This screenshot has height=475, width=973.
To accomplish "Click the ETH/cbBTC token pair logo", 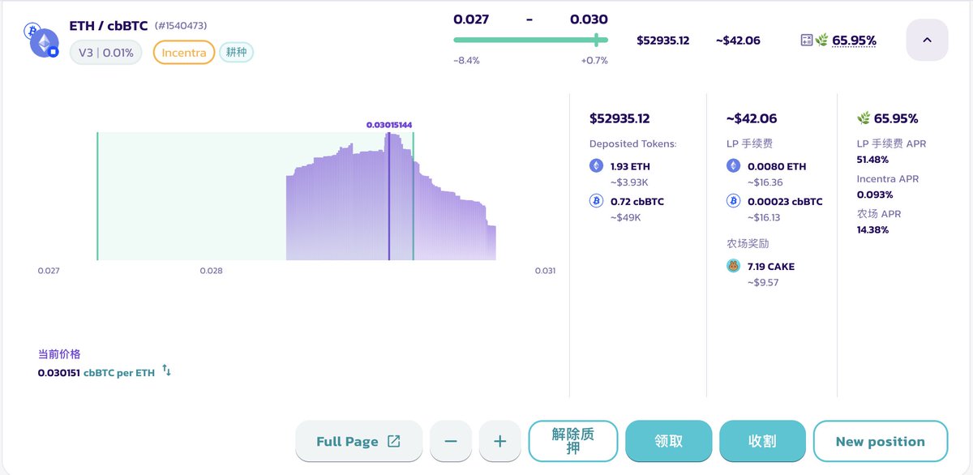I will pyautogui.click(x=43, y=40).
